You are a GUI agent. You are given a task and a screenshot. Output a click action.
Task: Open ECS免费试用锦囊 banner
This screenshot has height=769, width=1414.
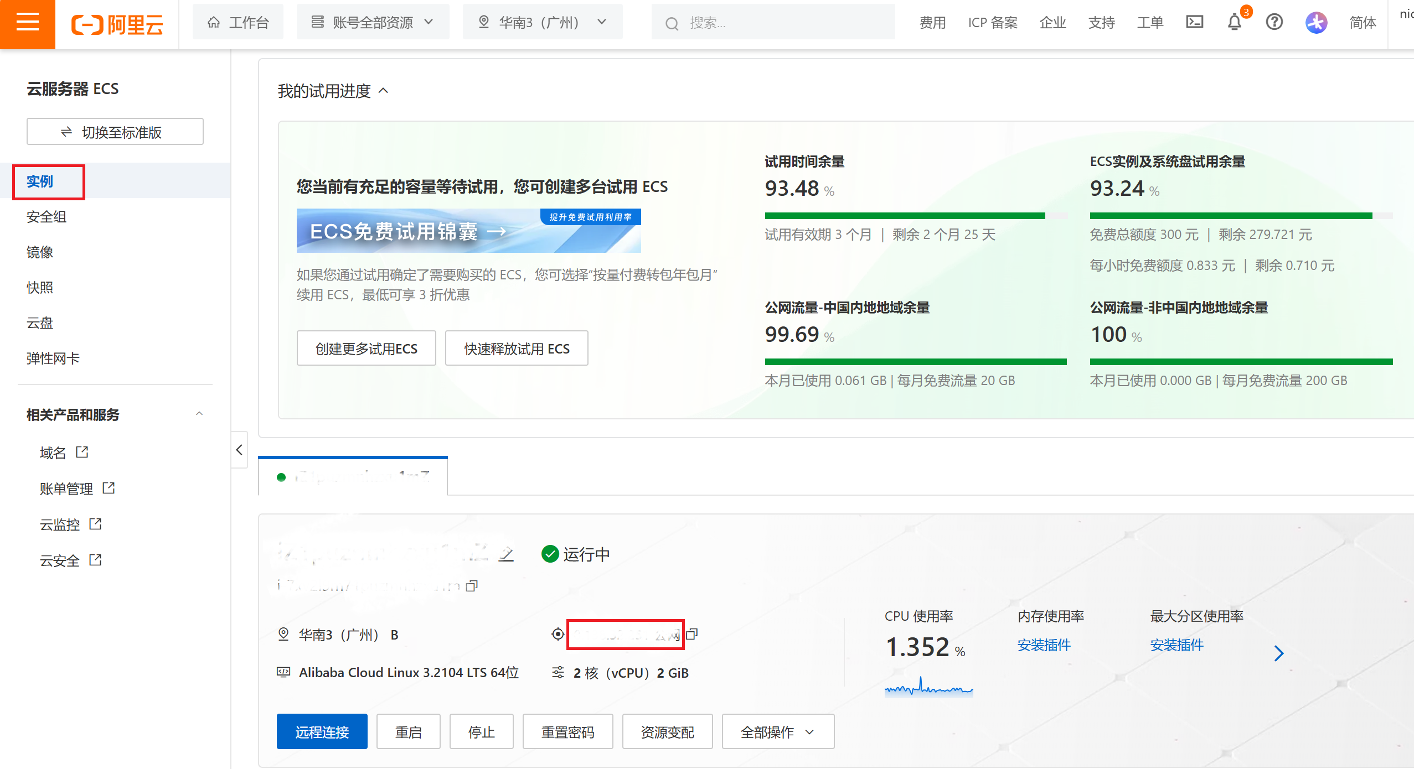[x=469, y=231]
